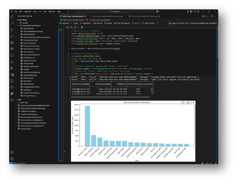Open the Extensions view with update badge
237x183 pixels.
12,74
